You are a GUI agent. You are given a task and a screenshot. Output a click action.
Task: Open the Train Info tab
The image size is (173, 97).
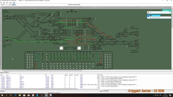coord(106,91)
